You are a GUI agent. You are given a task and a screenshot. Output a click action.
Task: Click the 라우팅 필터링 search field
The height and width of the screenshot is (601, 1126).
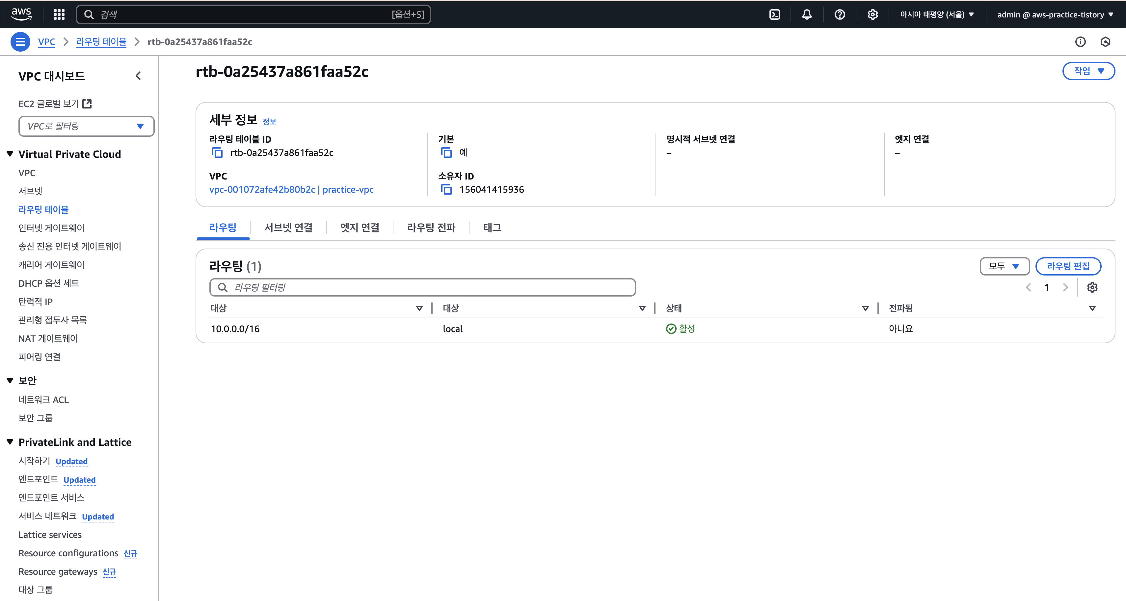click(x=422, y=287)
